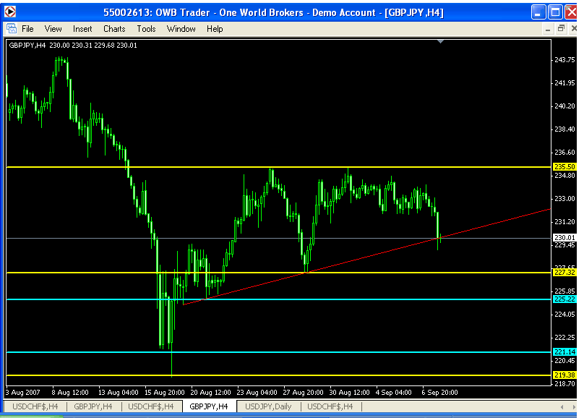Click the 221.14 cyan price label
Screen dimensions: 584x418
(x=564, y=351)
